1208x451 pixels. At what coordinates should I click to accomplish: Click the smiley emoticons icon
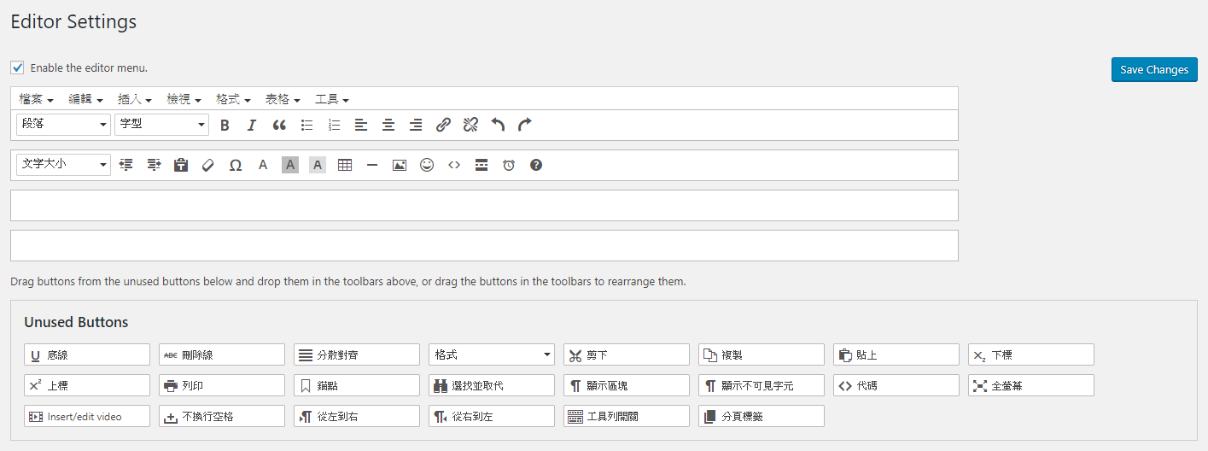[427, 165]
